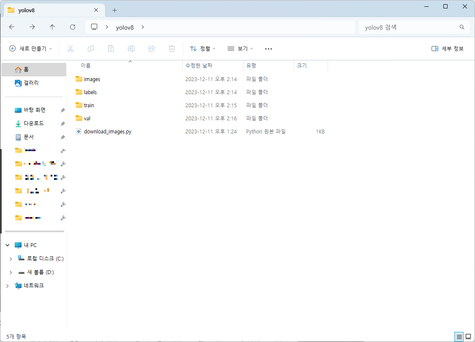Select the yolov8 window tab
The image size is (475, 342).
click(54, 10)
